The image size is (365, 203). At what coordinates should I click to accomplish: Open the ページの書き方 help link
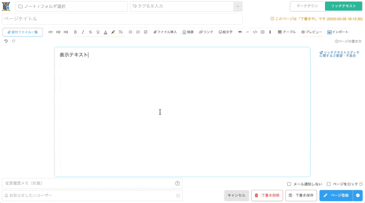point(348,41)
